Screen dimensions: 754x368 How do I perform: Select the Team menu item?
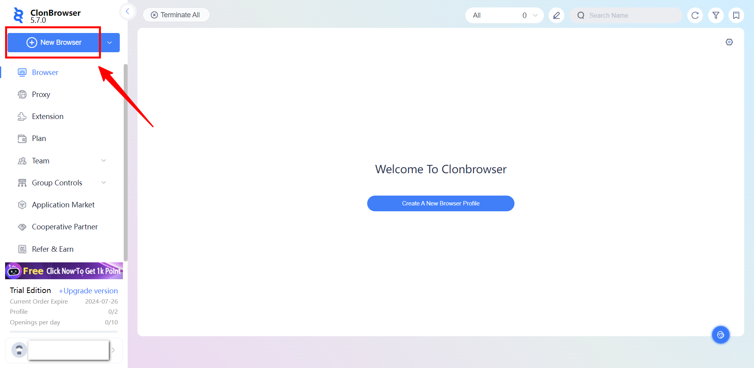coord(40,161)
